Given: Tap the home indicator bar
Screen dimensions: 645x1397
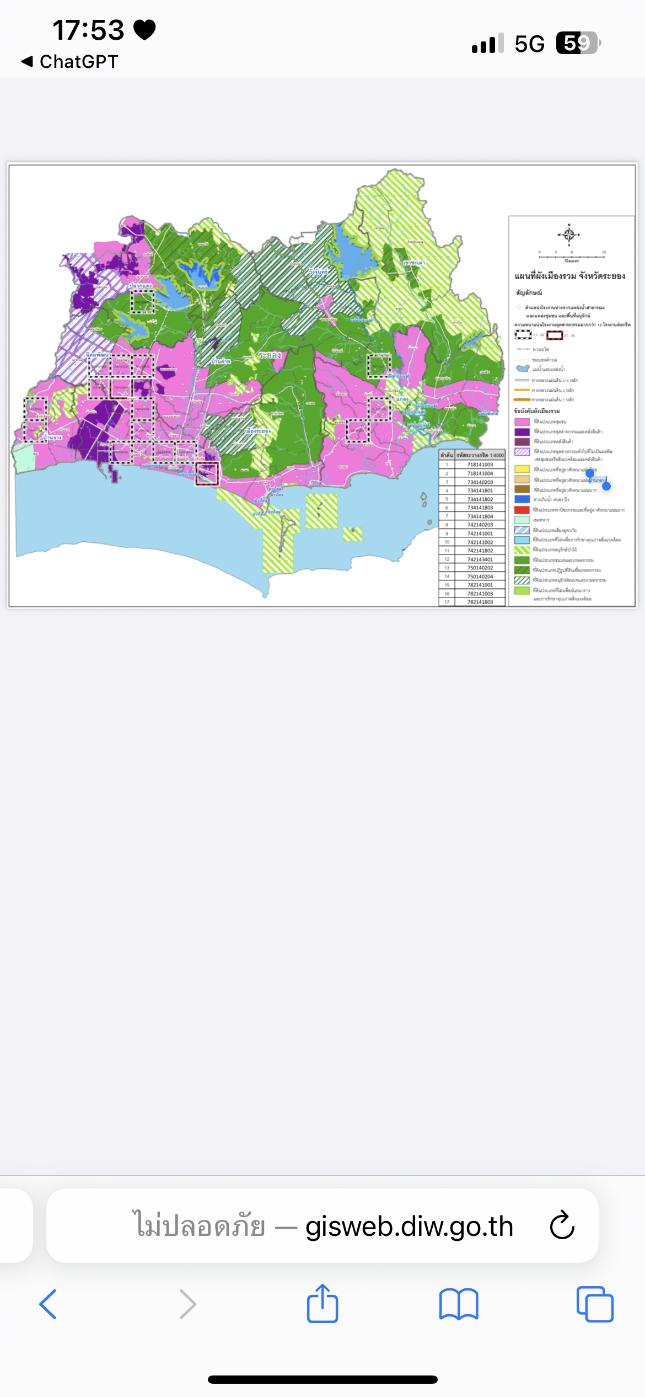Looking at the screenshot, I should (x=322, y=1379).
